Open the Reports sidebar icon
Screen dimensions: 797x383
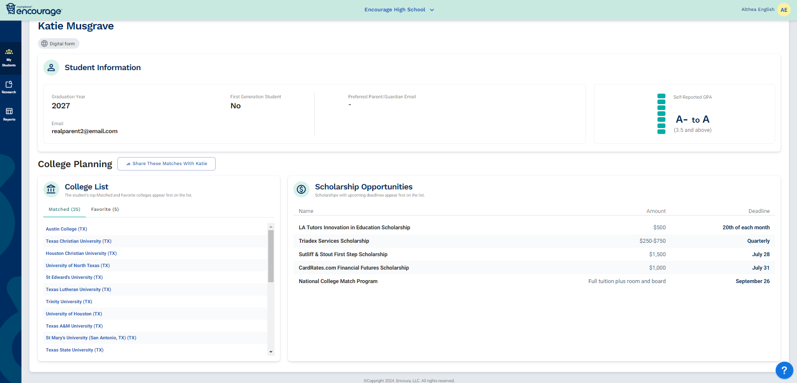click(9, 114)
